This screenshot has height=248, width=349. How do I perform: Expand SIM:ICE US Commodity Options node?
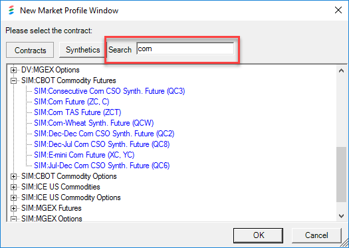(x=13, y=197)
